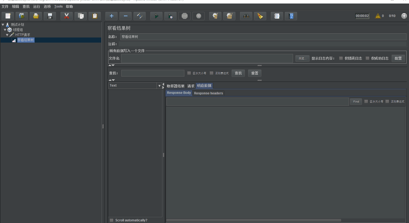The width and height of the screenshot is (409, 223).
Task: Click the binoculars Search icon
Action: tap(246, 16)
